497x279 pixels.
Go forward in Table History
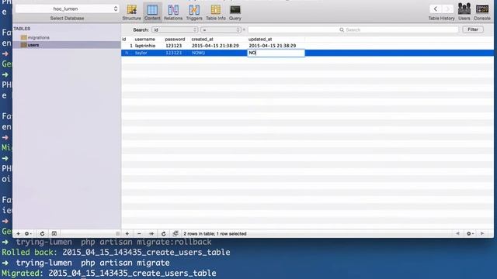pos(447,9)
